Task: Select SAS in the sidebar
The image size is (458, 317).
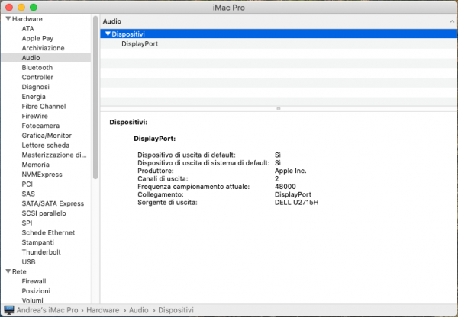Action: click(x=28, y=194)
